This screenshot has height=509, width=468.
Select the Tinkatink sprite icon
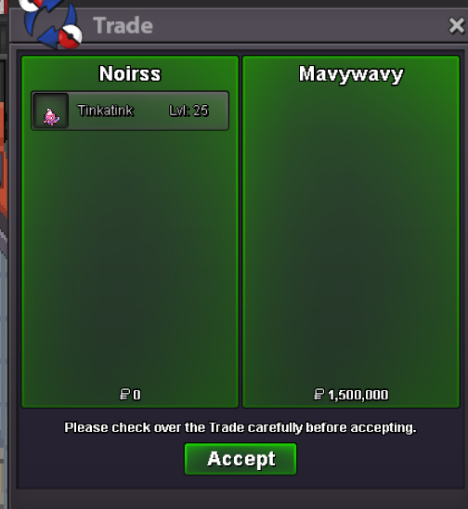point(51,111)
